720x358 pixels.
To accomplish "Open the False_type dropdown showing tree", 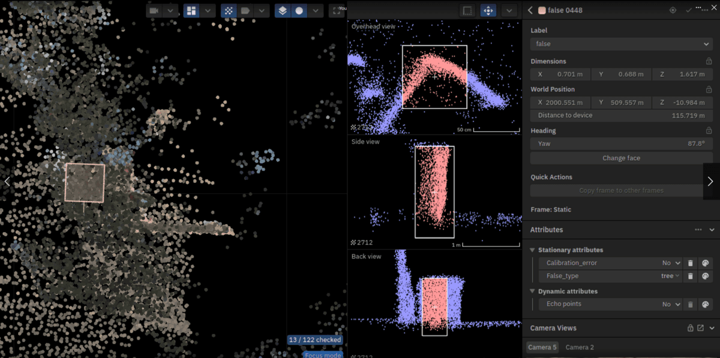I will pyautogui.click(x=671, y=276).
